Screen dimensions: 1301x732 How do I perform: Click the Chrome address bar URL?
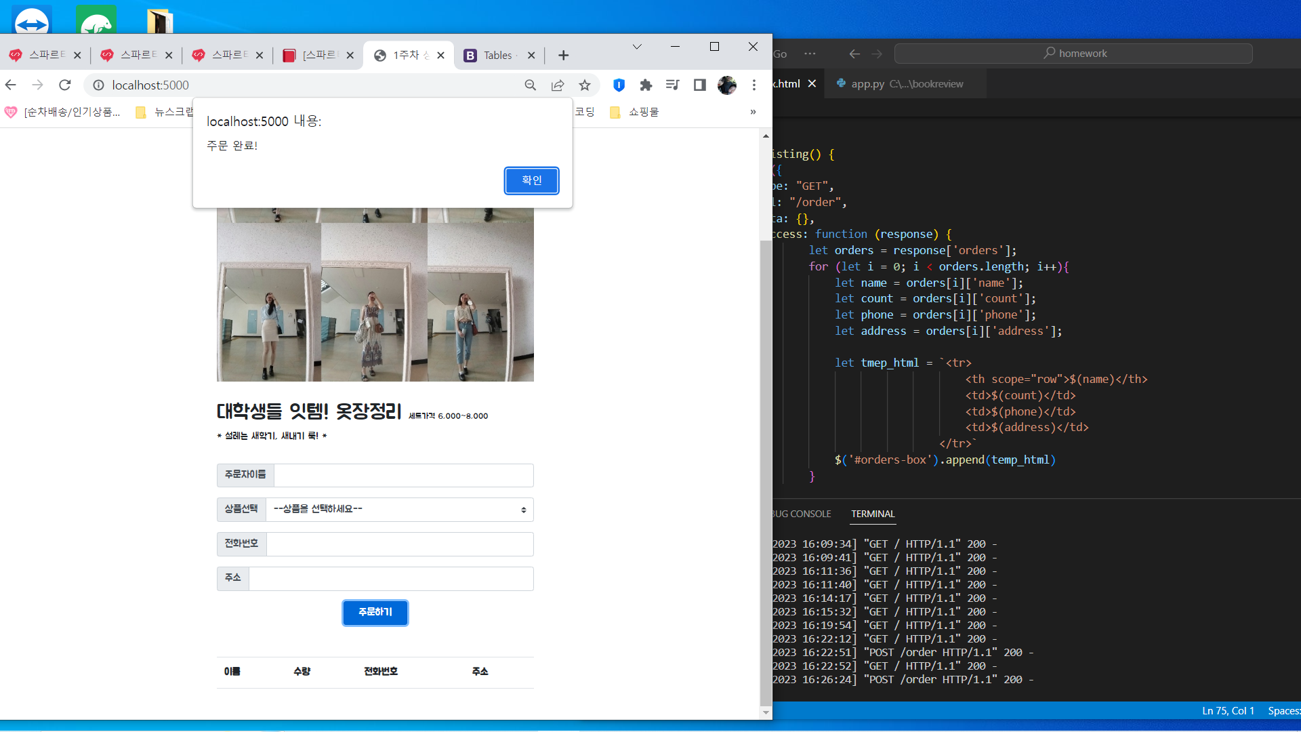(150, 85)
